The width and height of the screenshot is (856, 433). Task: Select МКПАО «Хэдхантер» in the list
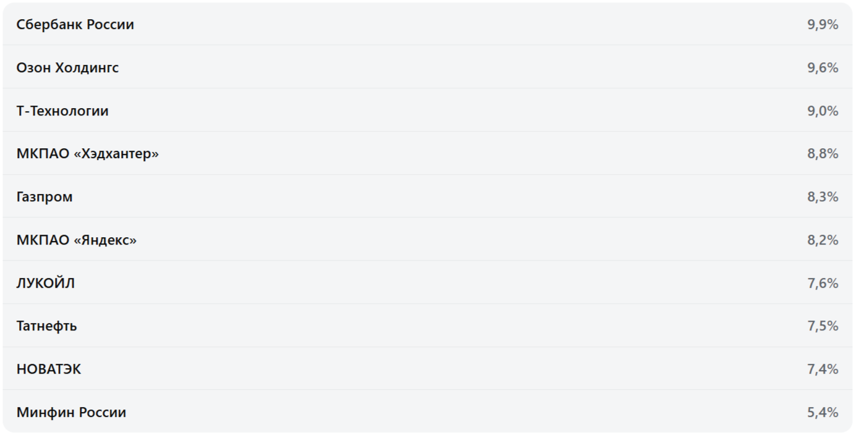tap(428, 153)
